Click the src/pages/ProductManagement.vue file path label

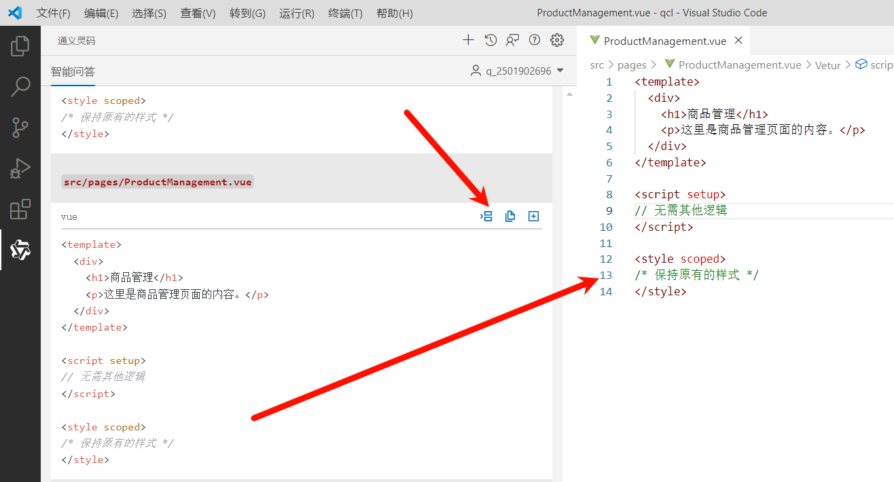(x=157, y=182)
